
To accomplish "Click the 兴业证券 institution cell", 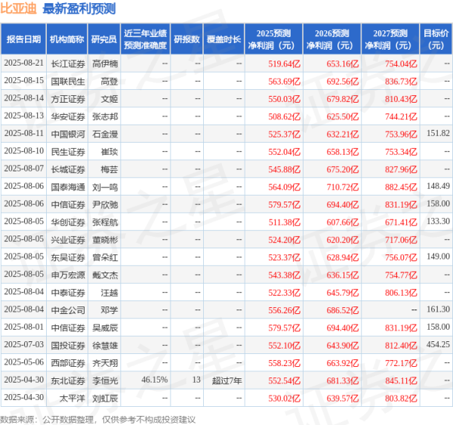I will (68, 240).
